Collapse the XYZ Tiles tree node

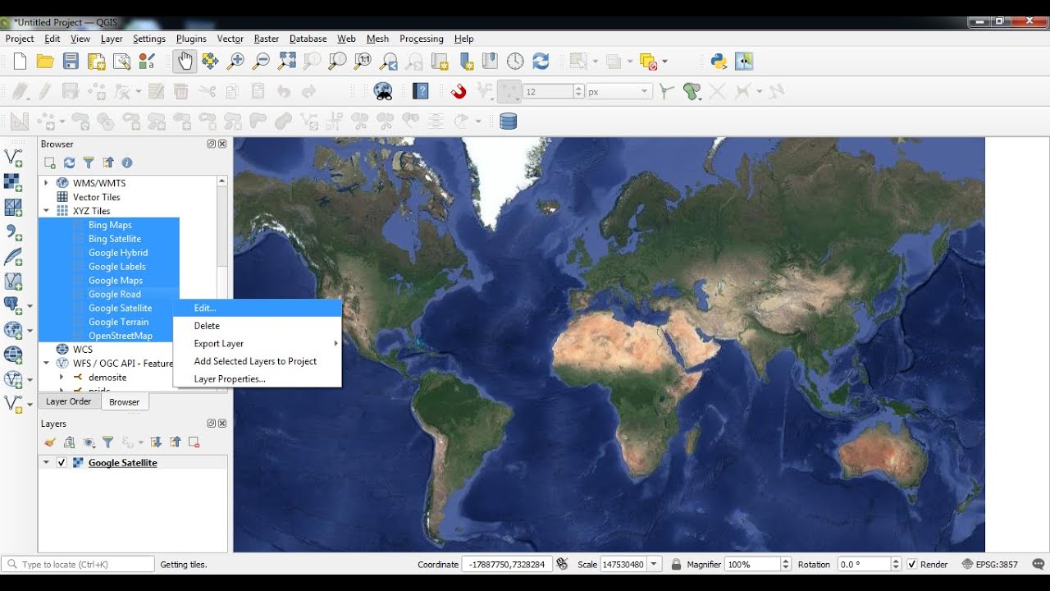46,211
